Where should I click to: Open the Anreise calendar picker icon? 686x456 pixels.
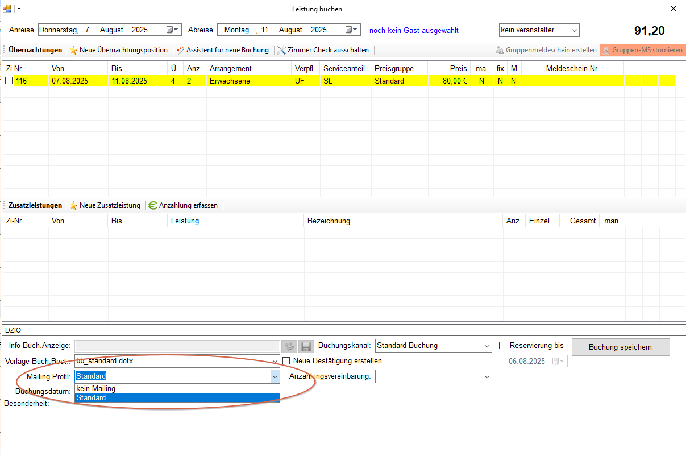tap(172, 30)
